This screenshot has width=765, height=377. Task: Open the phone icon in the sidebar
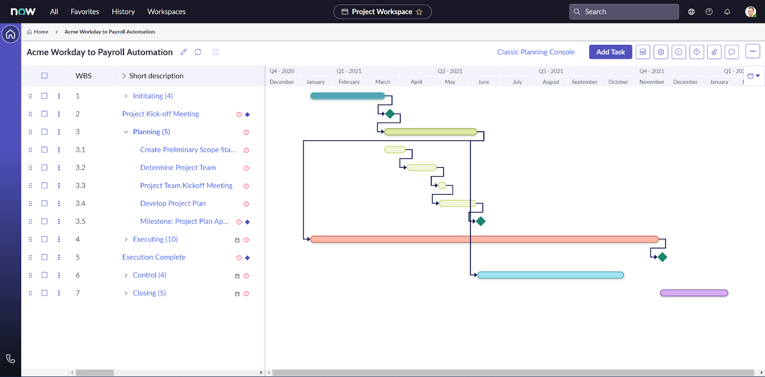(11, 359)
